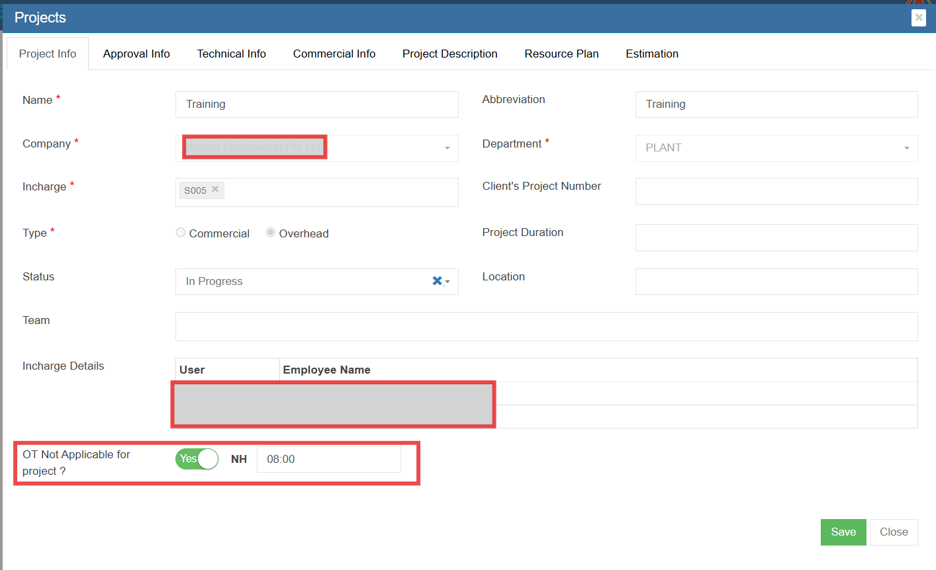Open the Company dropdown arrow
Viewport: 936px width, 570px height.
(447, 148)
